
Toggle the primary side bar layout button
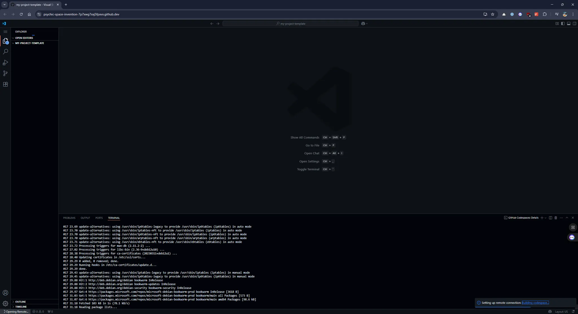[563, 24]
